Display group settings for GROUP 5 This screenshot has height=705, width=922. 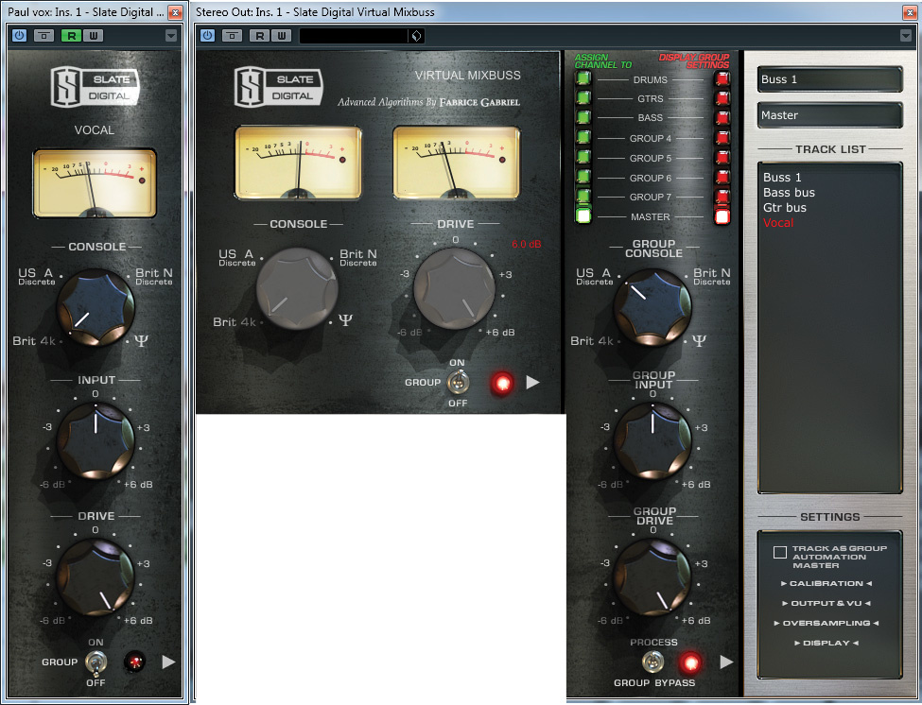click(722, 158)
